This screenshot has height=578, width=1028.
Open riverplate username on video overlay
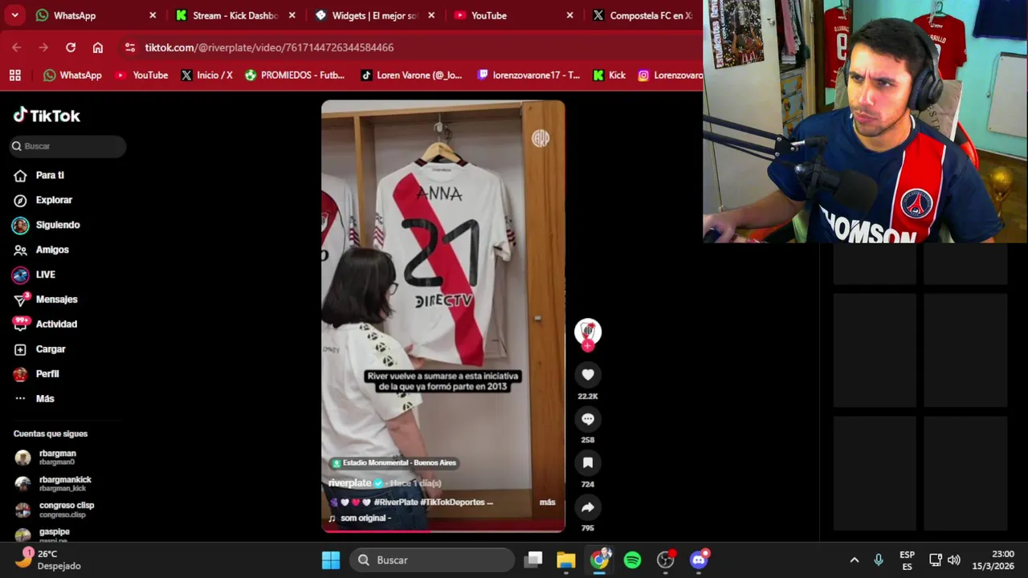click(x=350, y=482)
